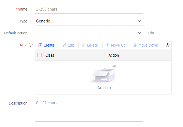Click the empty box No data illustration
The width and height of the screenshot is (183, 127).
[104, 74]
